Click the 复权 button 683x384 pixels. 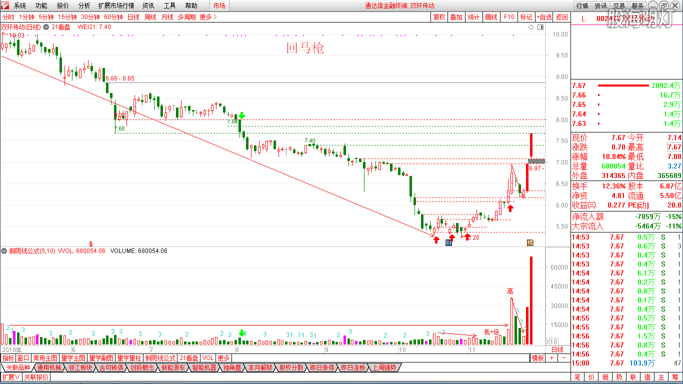[x=439, y=17]
